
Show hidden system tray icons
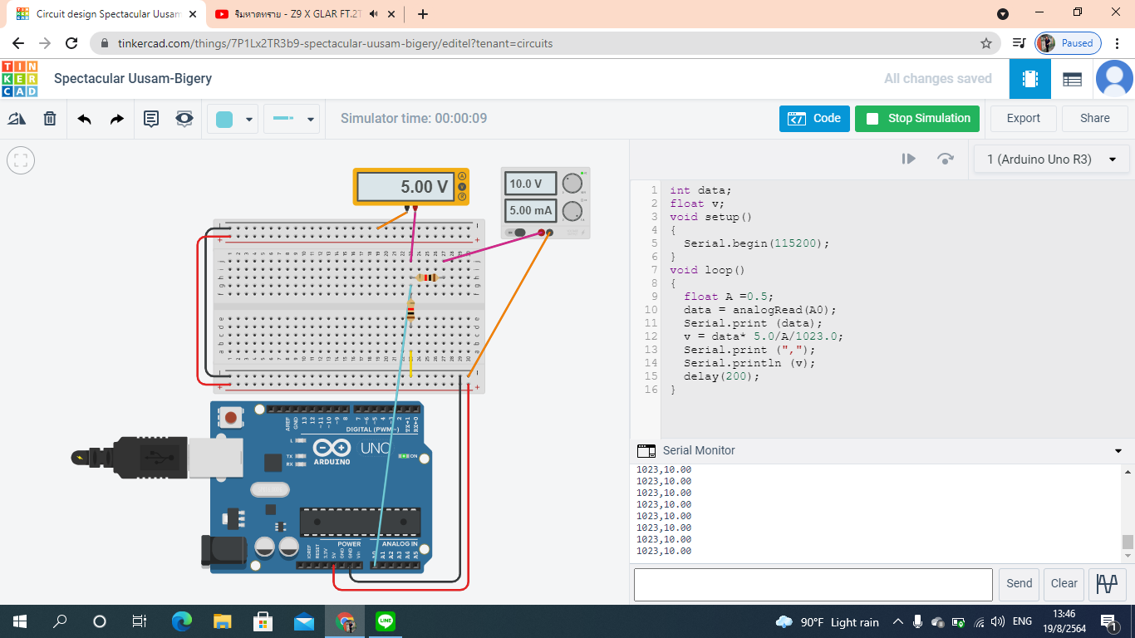tap(898, 621)
